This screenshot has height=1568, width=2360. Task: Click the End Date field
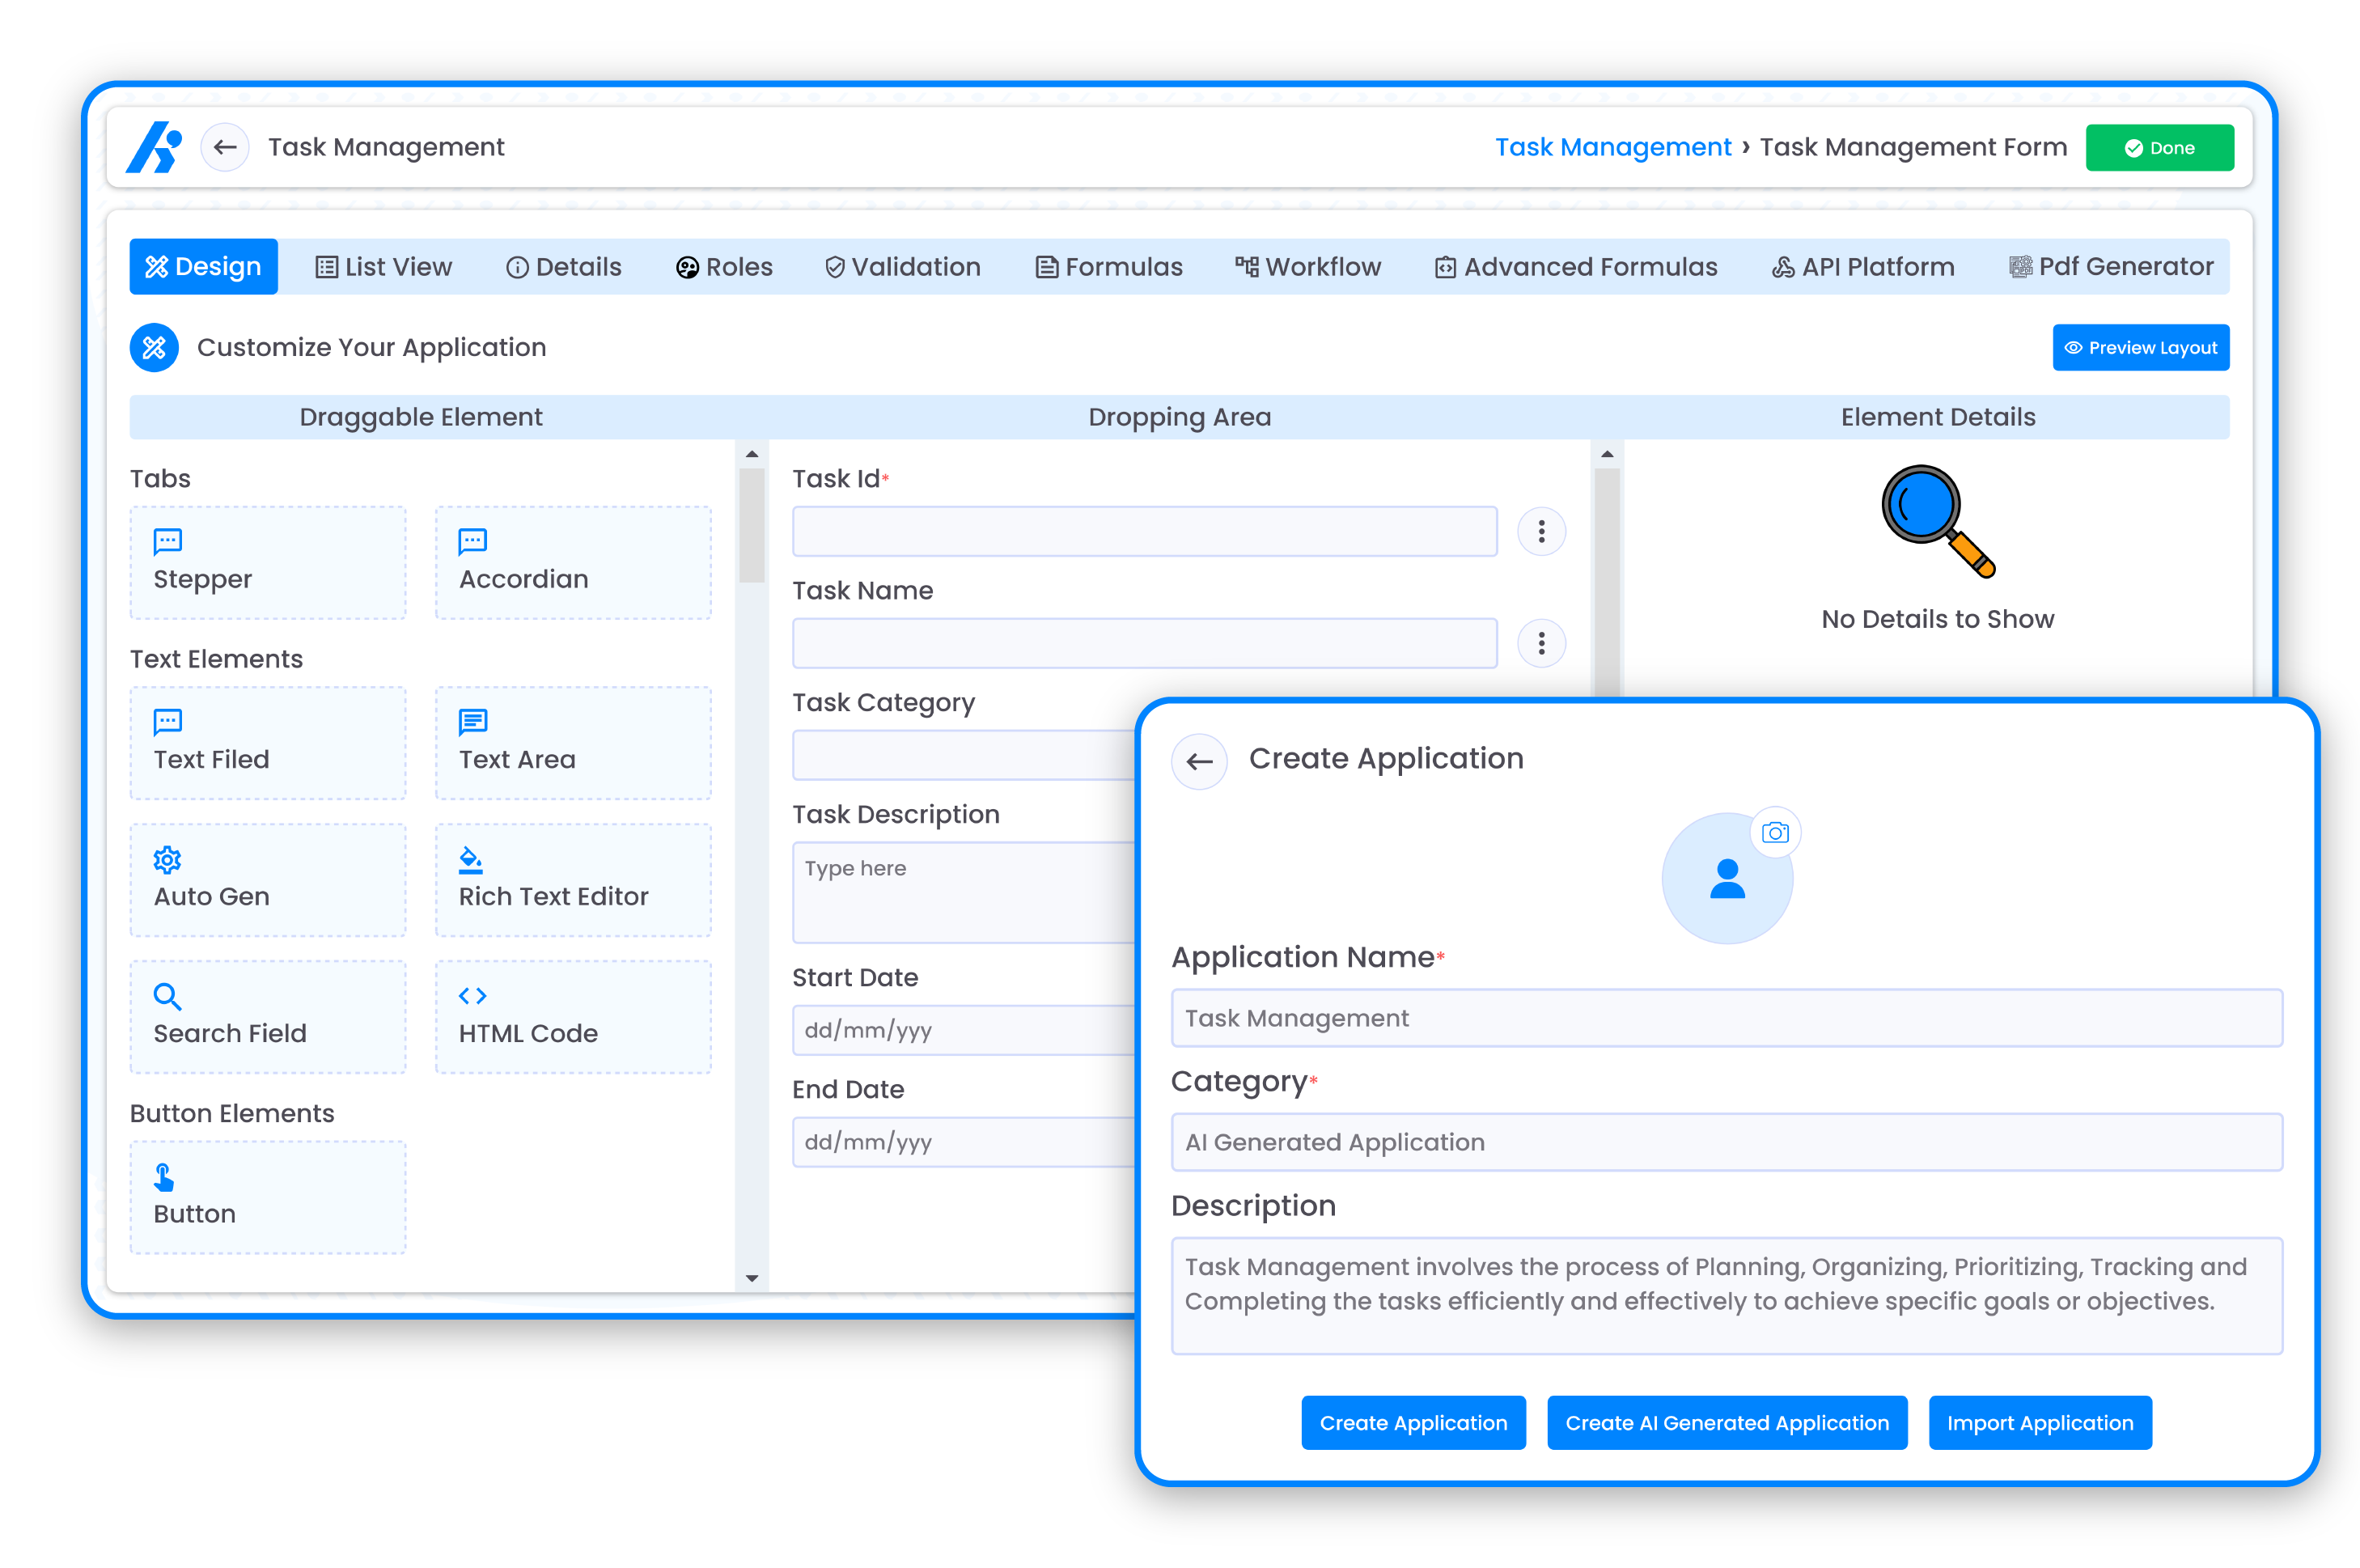point(964,1142)
